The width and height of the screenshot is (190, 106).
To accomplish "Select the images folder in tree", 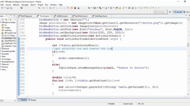I will pos(7,28).
